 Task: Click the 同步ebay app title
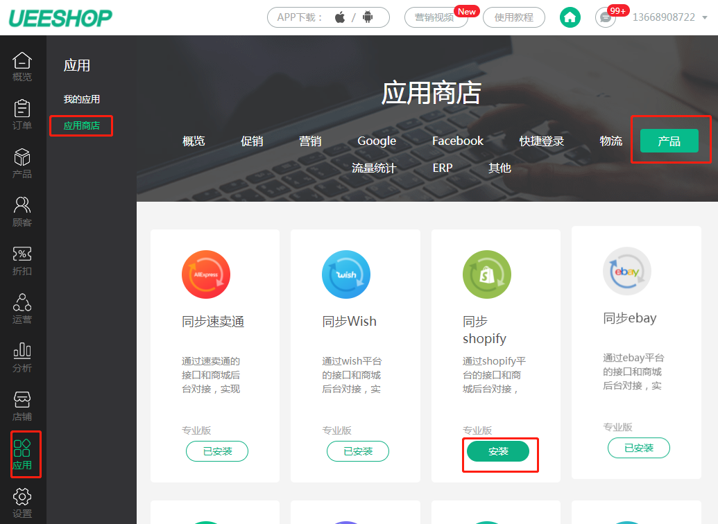(x=630, y=318)
